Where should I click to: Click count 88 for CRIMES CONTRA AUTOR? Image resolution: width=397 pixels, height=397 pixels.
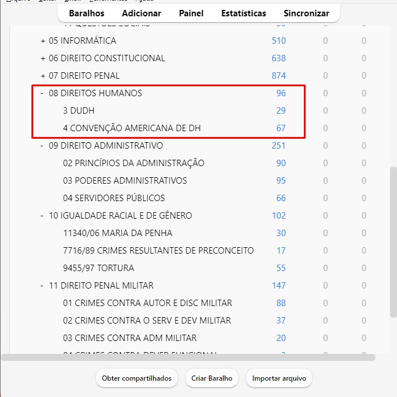tap(281, 303)
